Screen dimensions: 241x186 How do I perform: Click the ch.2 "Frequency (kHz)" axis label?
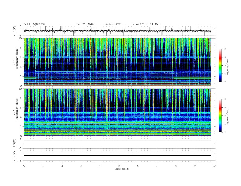(17, 108)
